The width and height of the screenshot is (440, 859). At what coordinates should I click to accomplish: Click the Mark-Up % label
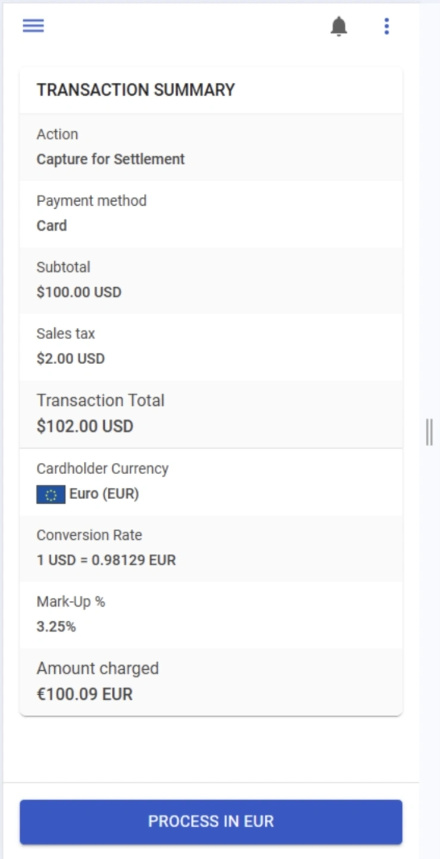tap(71, 602)
